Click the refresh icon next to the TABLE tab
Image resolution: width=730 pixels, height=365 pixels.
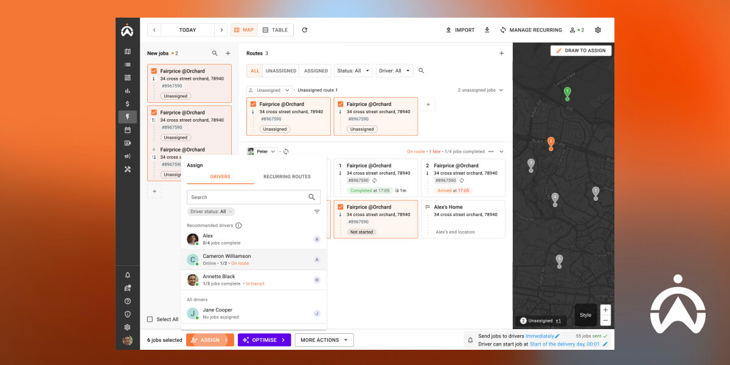point(304,29)
